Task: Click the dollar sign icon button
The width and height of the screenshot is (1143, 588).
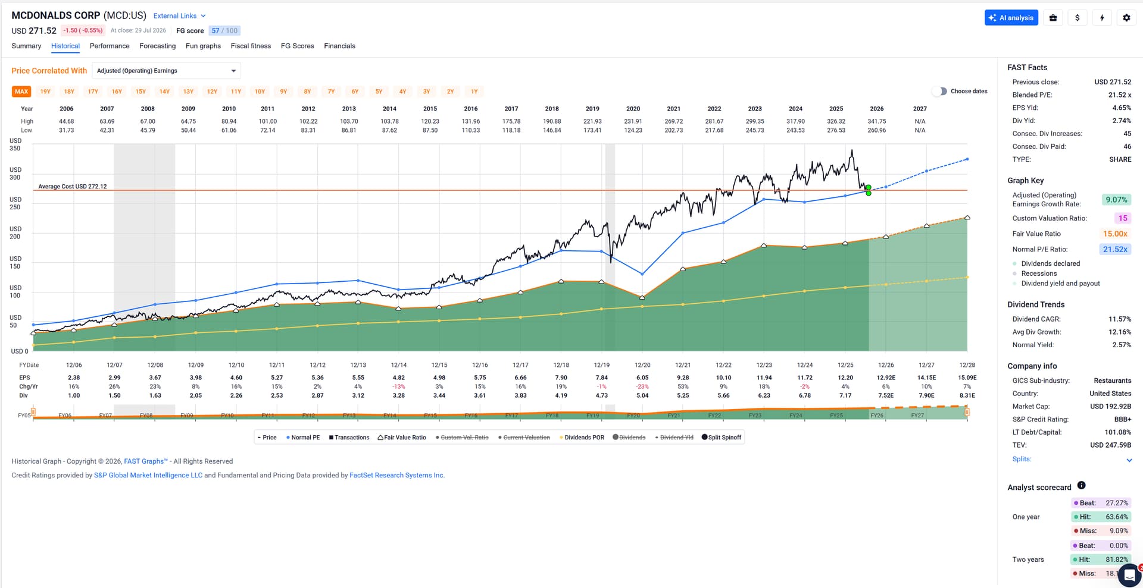Action: pyautogui.click(x=1077, y=18)
